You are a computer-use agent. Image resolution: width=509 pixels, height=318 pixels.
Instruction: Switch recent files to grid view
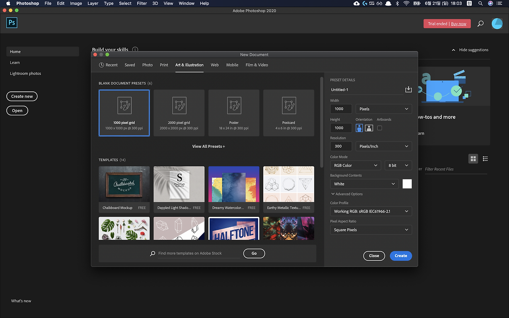click(473, 159)
